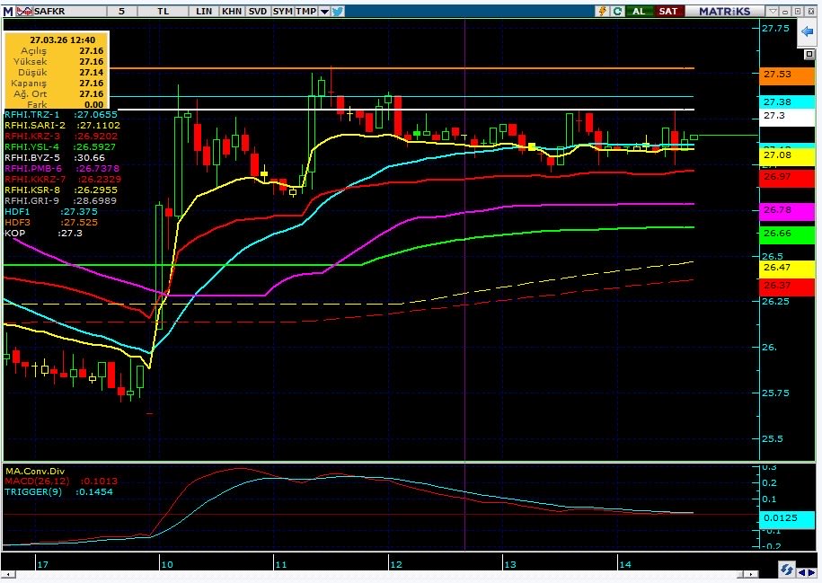This screenshot has width=822, height=583.
Task: Click the 27.75 price axis label
Action: click(x=775, y=29)
